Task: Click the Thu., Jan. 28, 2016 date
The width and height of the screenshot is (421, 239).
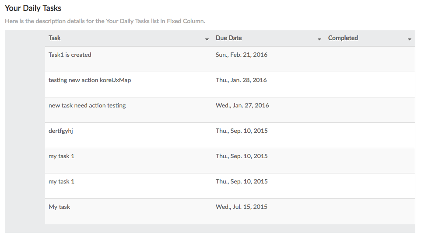Action: 241,80
